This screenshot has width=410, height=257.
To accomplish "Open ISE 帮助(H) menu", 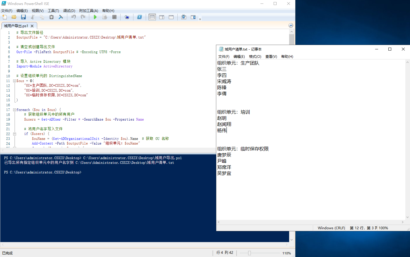I will [x=108, y=11].
